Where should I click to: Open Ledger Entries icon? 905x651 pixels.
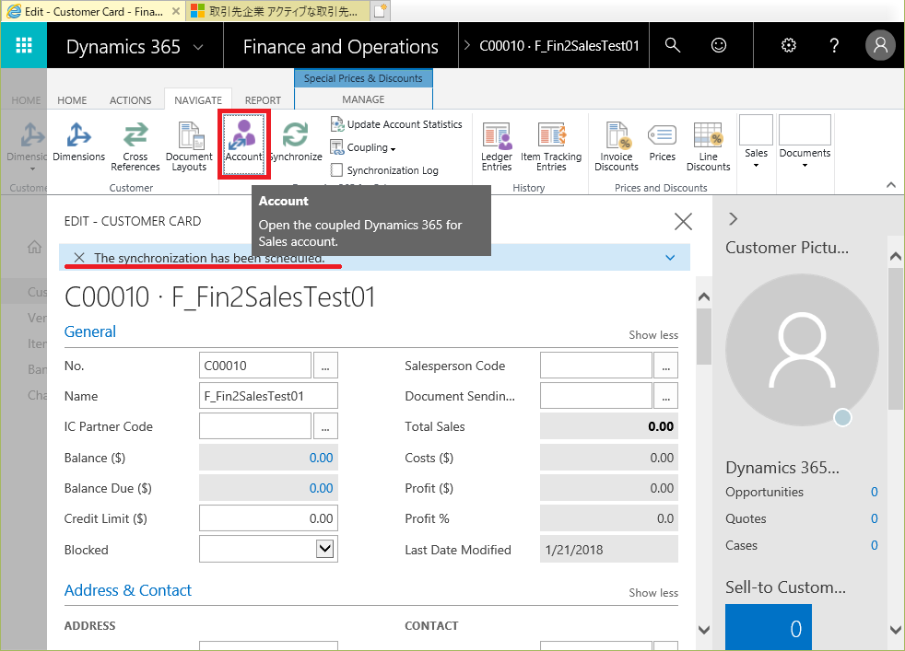(x=497, y=146)
